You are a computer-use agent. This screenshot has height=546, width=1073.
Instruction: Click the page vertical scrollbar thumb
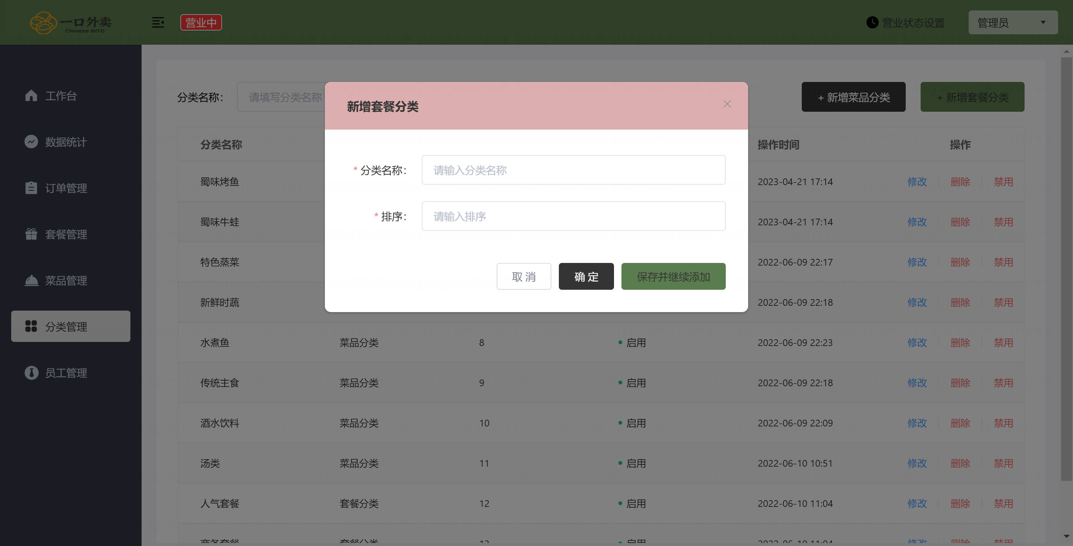click(1066, 269)
